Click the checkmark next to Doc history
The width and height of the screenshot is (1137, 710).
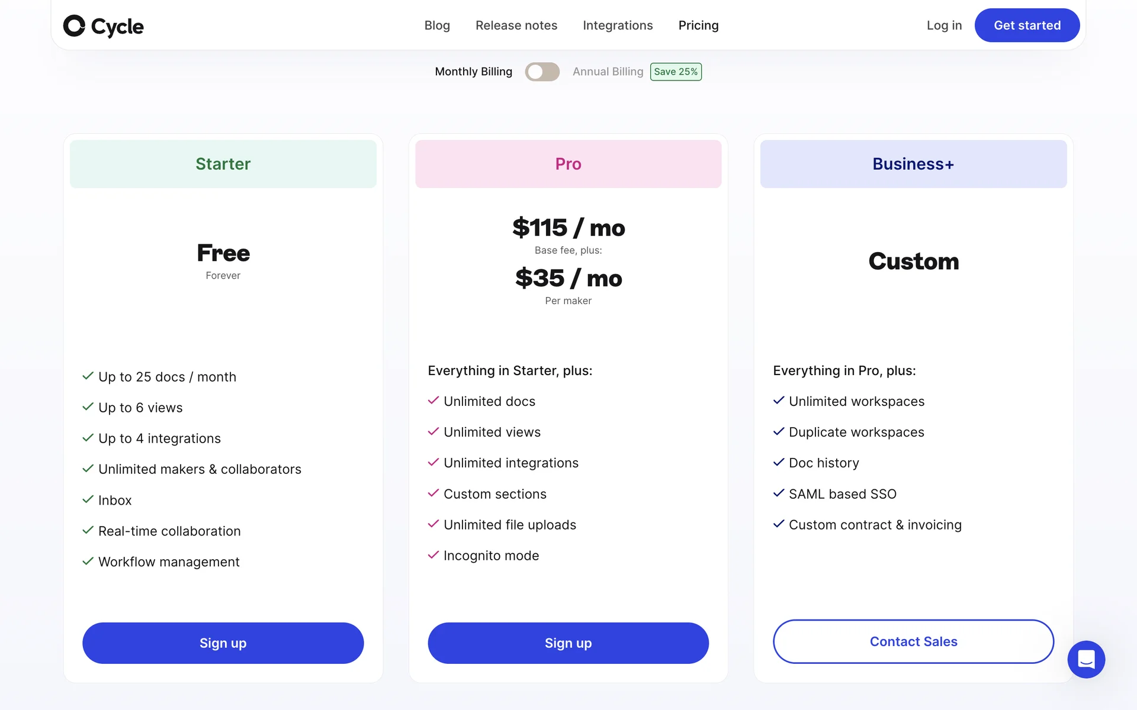click(779, 462)
